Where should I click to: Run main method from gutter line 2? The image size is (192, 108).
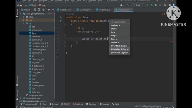point(61,21)
